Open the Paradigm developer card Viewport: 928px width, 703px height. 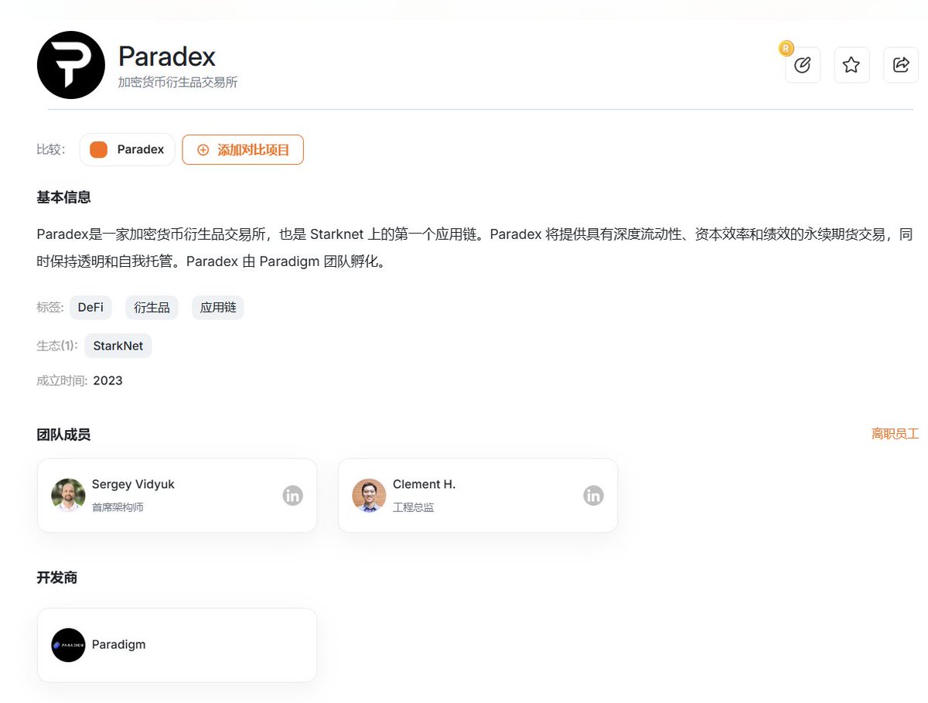177,645
